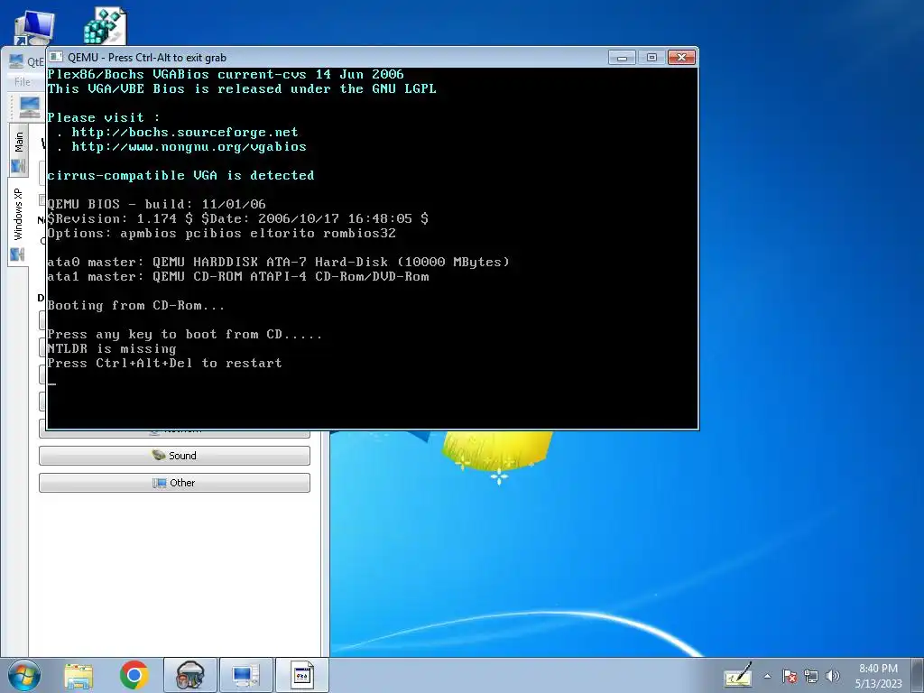Click the QEMU window title bar icon
The height and width of the screenshot is (693, 924).
[56, 57]
